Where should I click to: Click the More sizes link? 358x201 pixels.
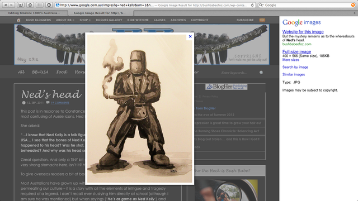point(291,60)
